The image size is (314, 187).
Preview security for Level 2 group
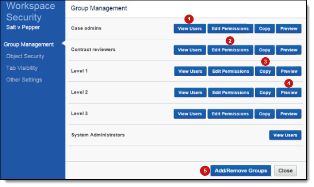(x=289, y=93)
